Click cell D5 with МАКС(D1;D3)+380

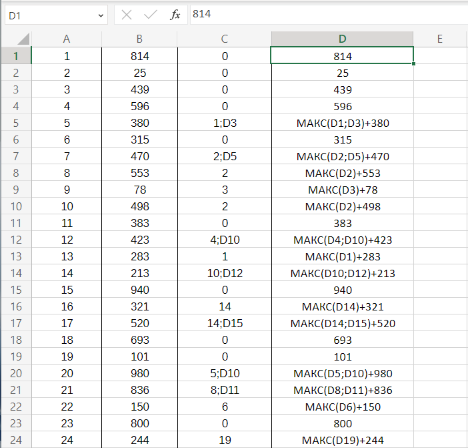tap(342, 123)
